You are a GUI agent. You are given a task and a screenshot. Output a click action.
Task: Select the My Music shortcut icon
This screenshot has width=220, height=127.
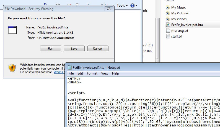[167, 7]
